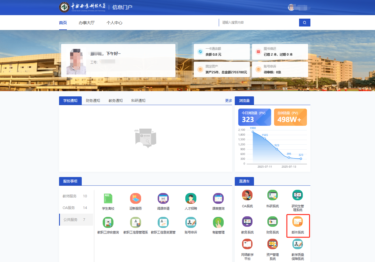The image size is (375, 262).
Task: Click the blue search button
Action: [305, 23]
